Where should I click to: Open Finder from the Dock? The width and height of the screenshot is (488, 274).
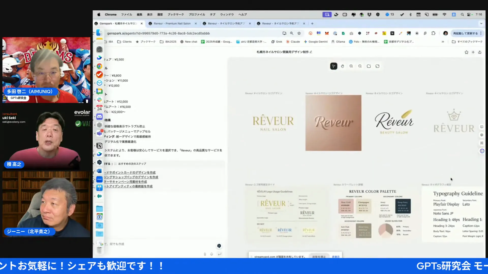pyautogui.click(x=99, y=32)
